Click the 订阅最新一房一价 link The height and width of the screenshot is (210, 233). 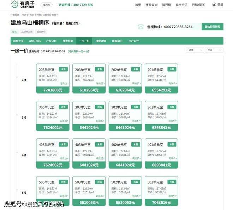pos(78,52)
